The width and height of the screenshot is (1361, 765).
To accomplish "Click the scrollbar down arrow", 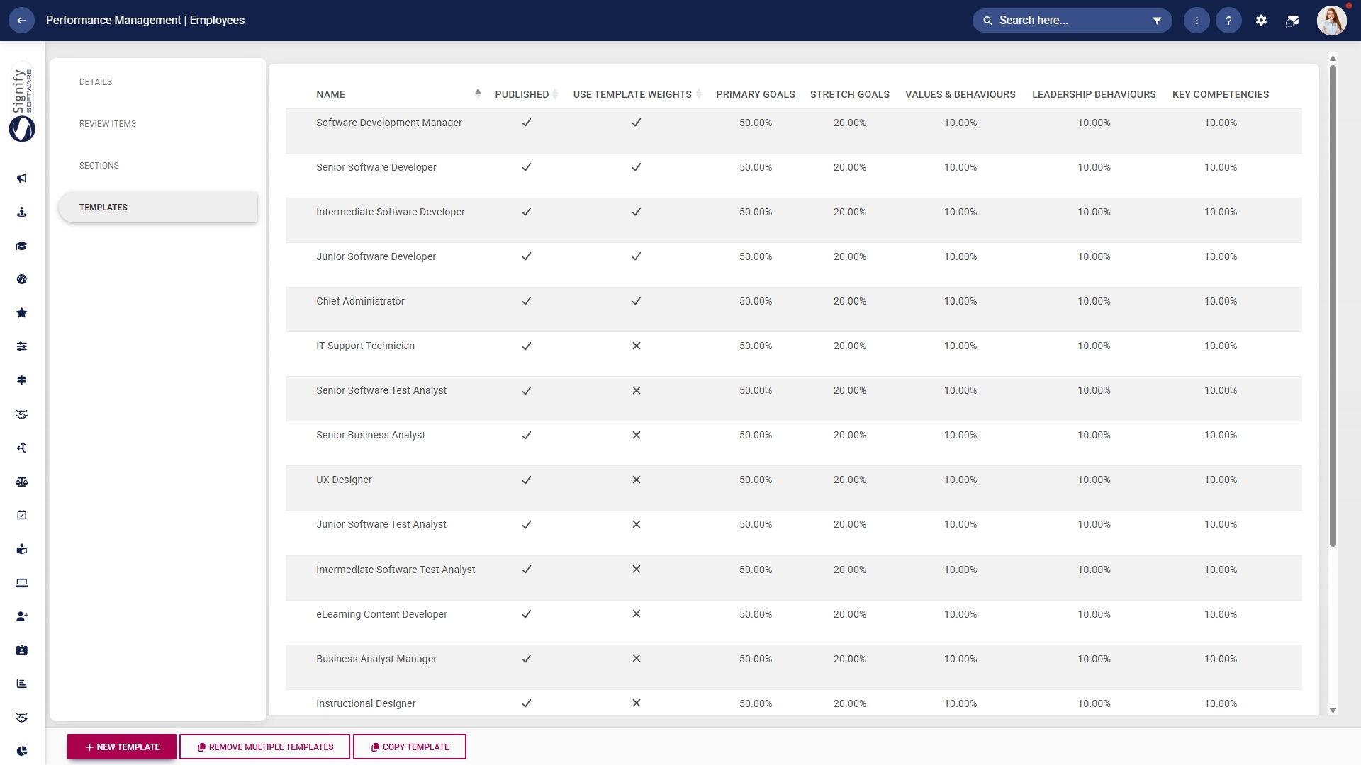I will point(1333,710).
